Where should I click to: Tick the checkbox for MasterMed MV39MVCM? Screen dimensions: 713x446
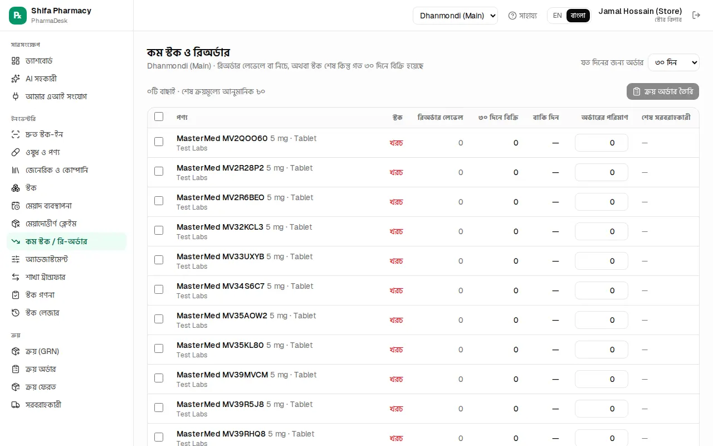[x=159, y=378]
